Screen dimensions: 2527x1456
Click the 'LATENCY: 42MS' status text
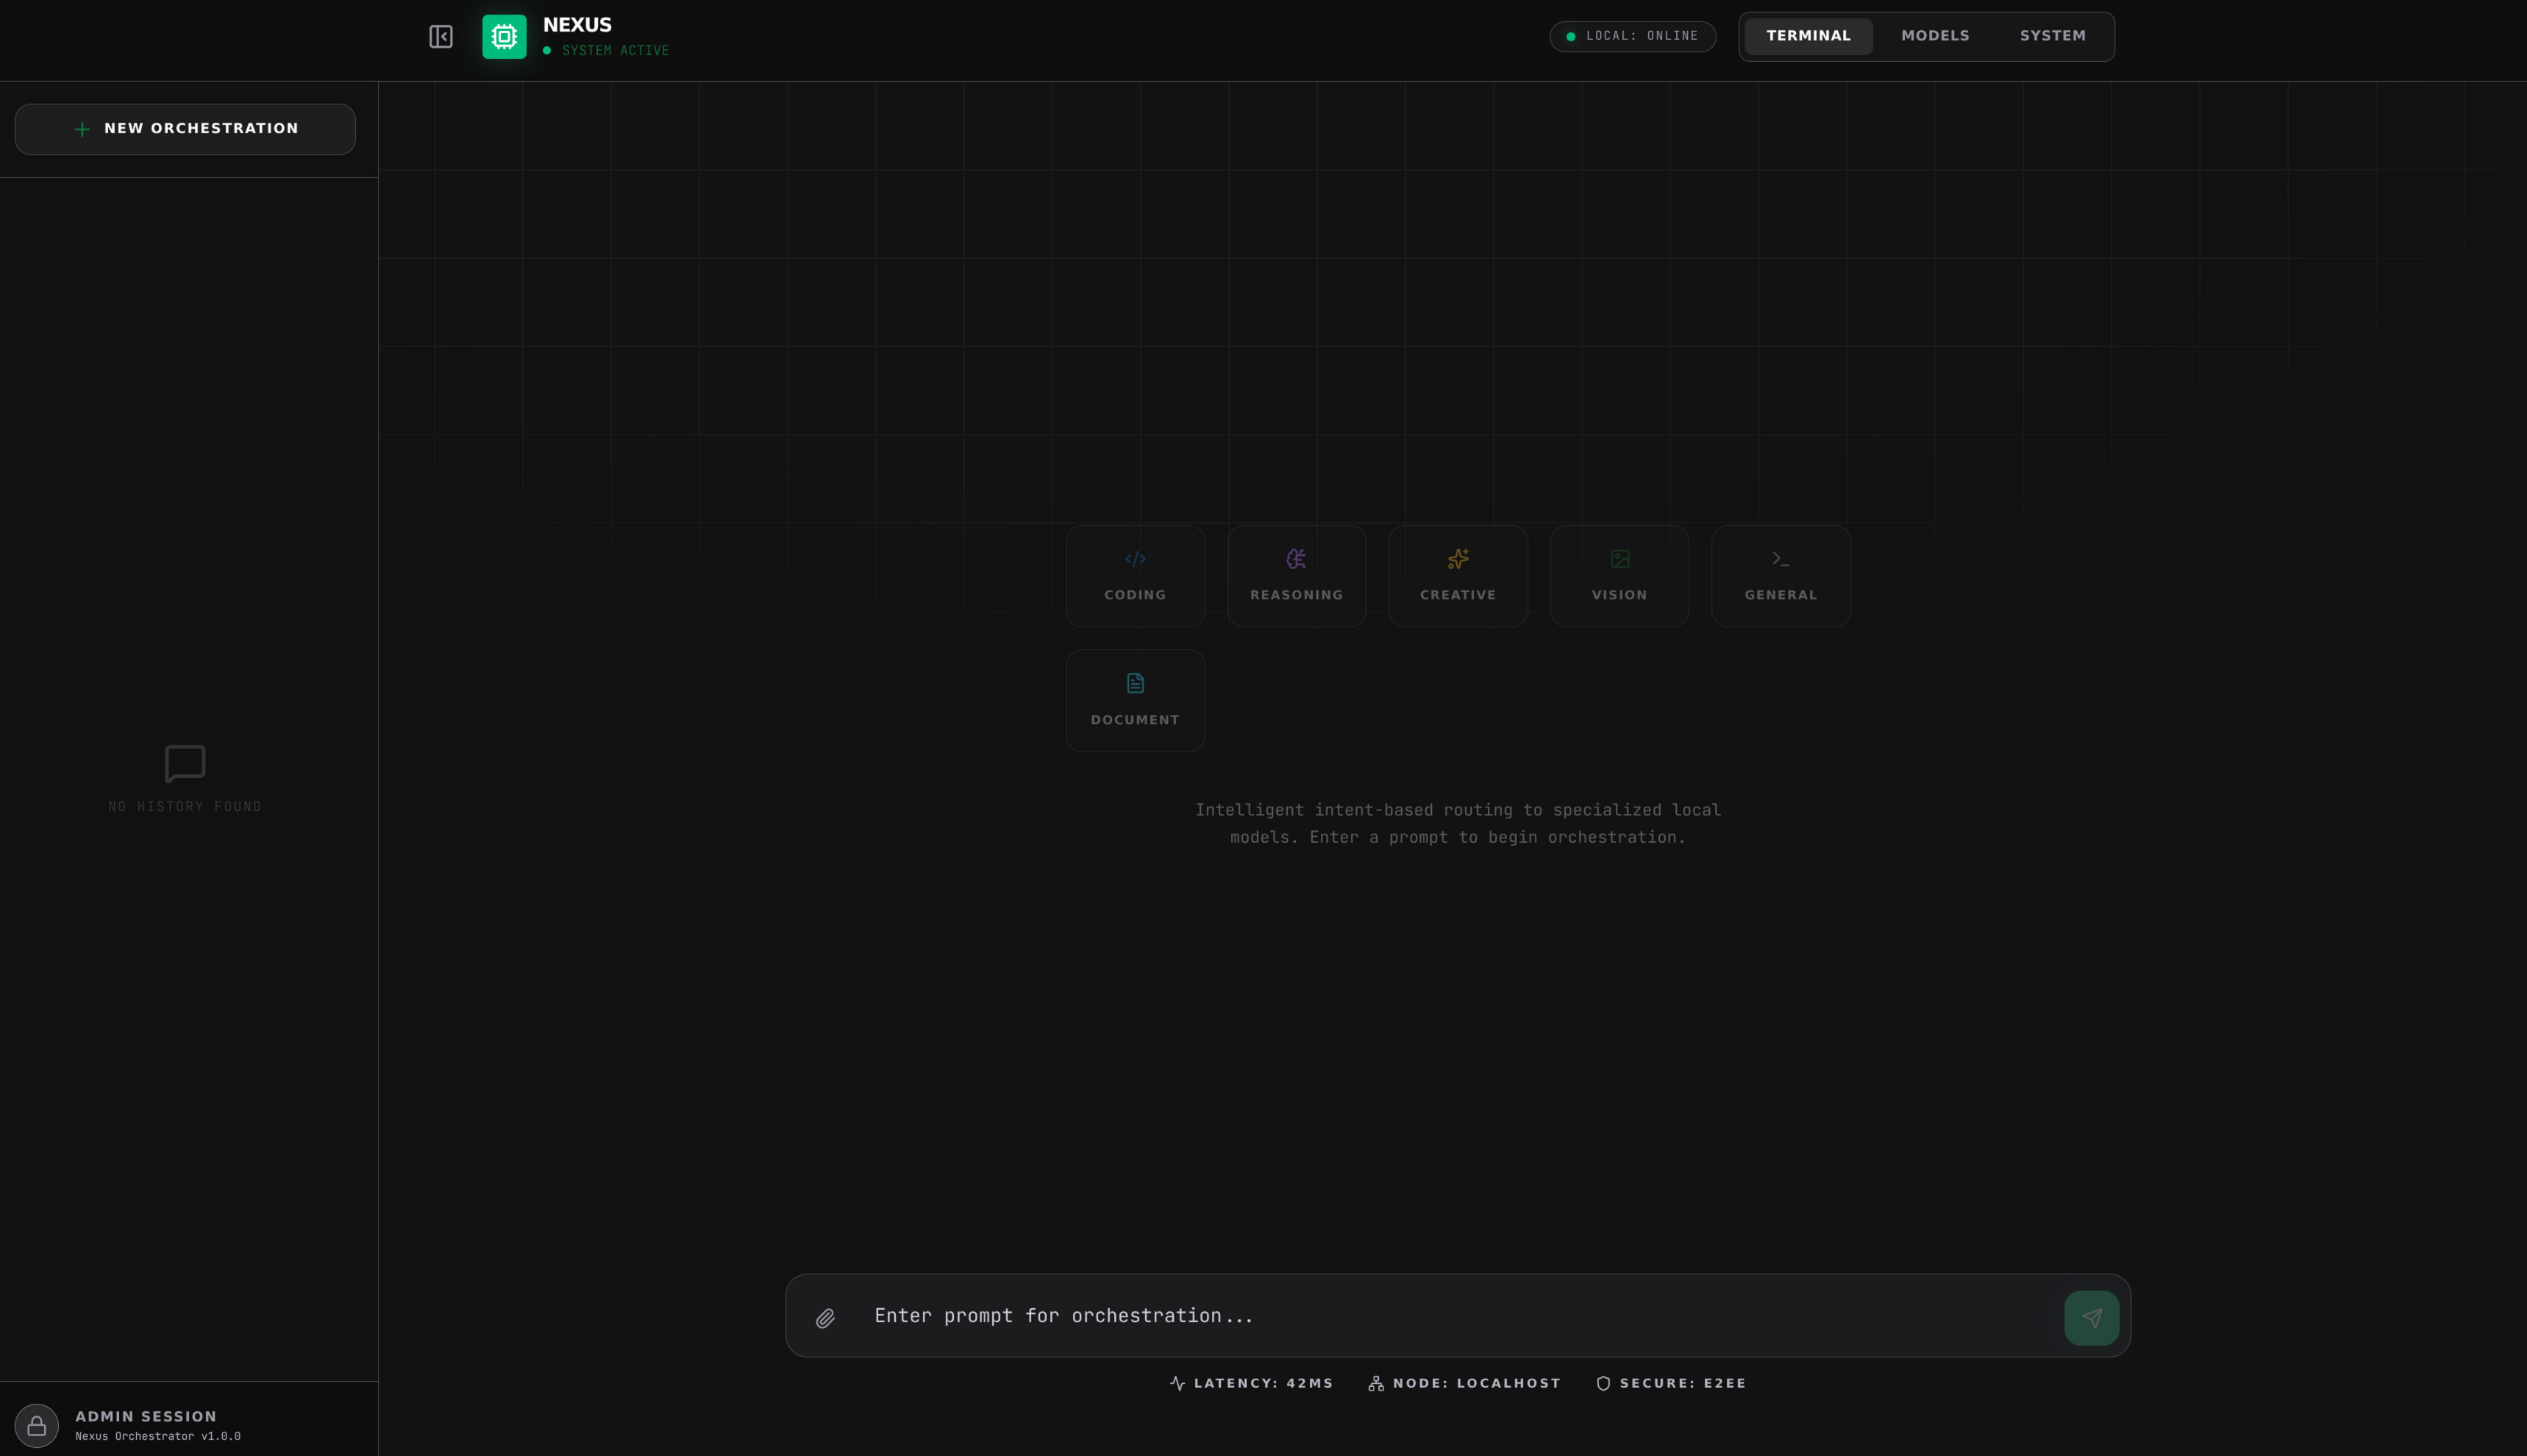[1263, 1383]
